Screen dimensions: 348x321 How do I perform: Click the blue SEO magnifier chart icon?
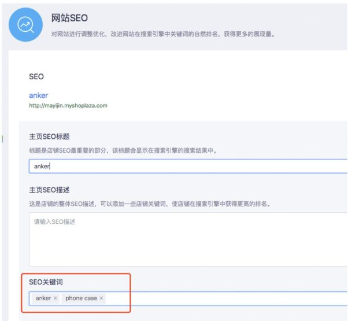tap(25, 25)
